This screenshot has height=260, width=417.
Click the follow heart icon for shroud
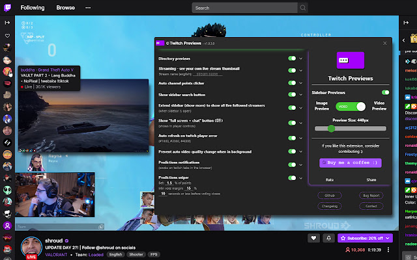(x=313, y=238)
